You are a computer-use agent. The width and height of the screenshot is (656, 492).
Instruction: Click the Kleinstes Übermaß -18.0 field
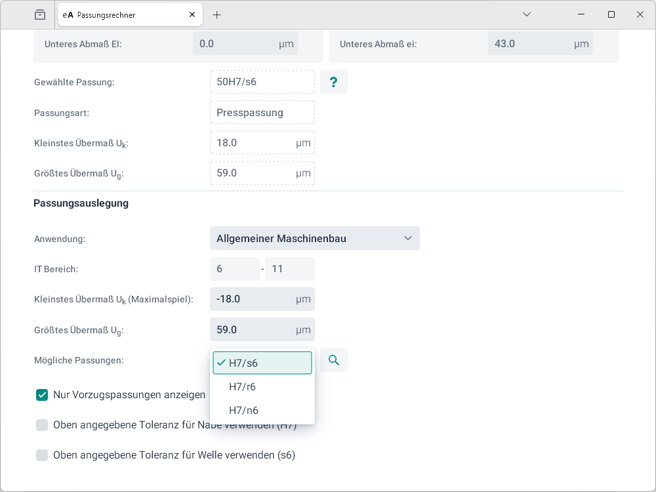coord(253,299)
